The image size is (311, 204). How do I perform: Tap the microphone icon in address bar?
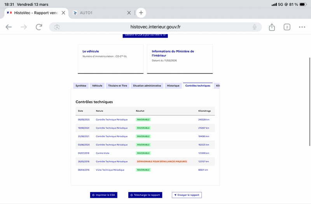pos(255,27)
